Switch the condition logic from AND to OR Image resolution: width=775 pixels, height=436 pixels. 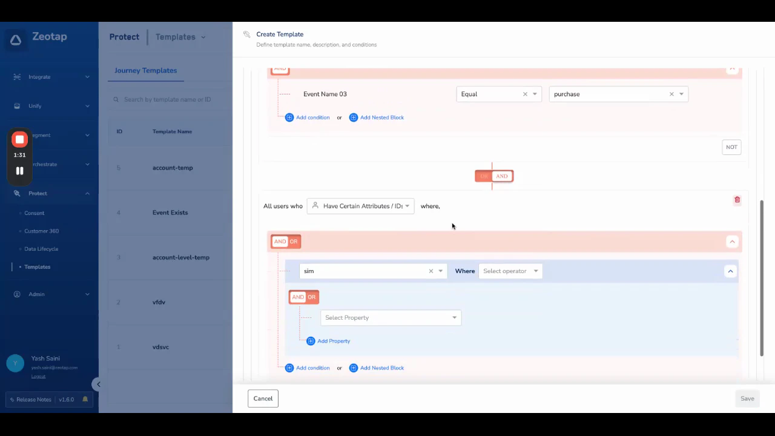(x=293, y=241)
